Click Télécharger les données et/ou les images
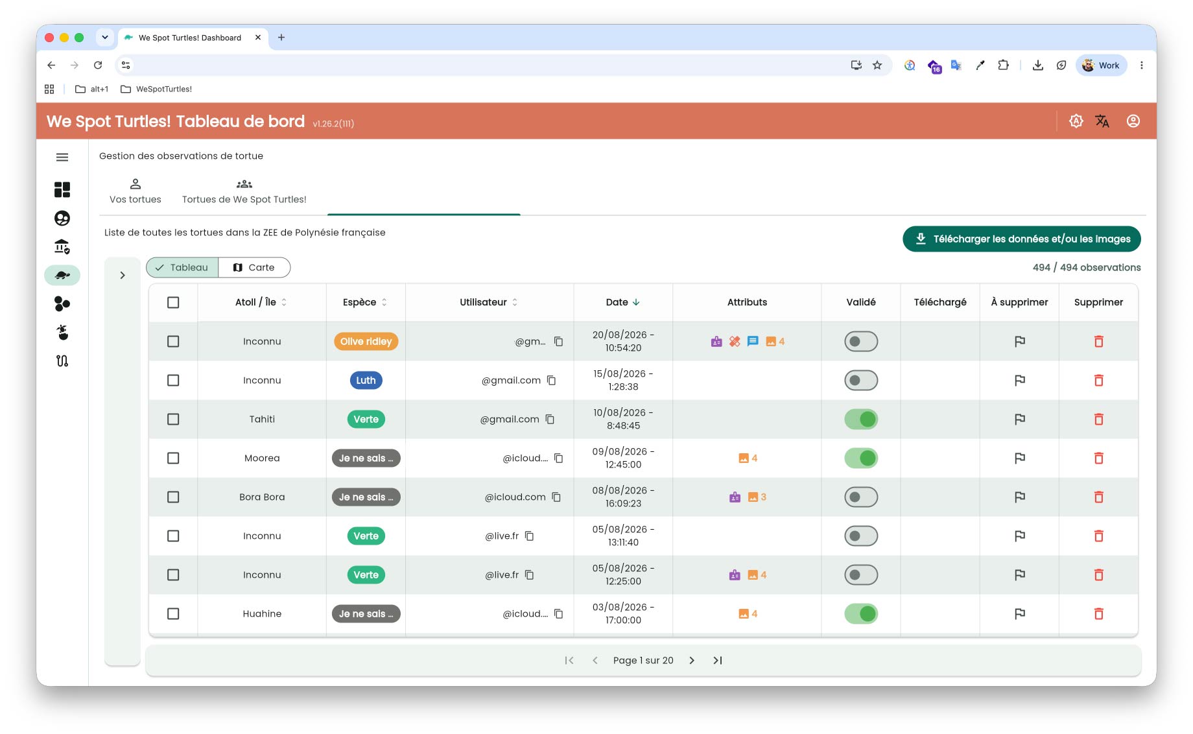Image resolution: width=1193 pixels, height=734 pixels. [1022, 239]
